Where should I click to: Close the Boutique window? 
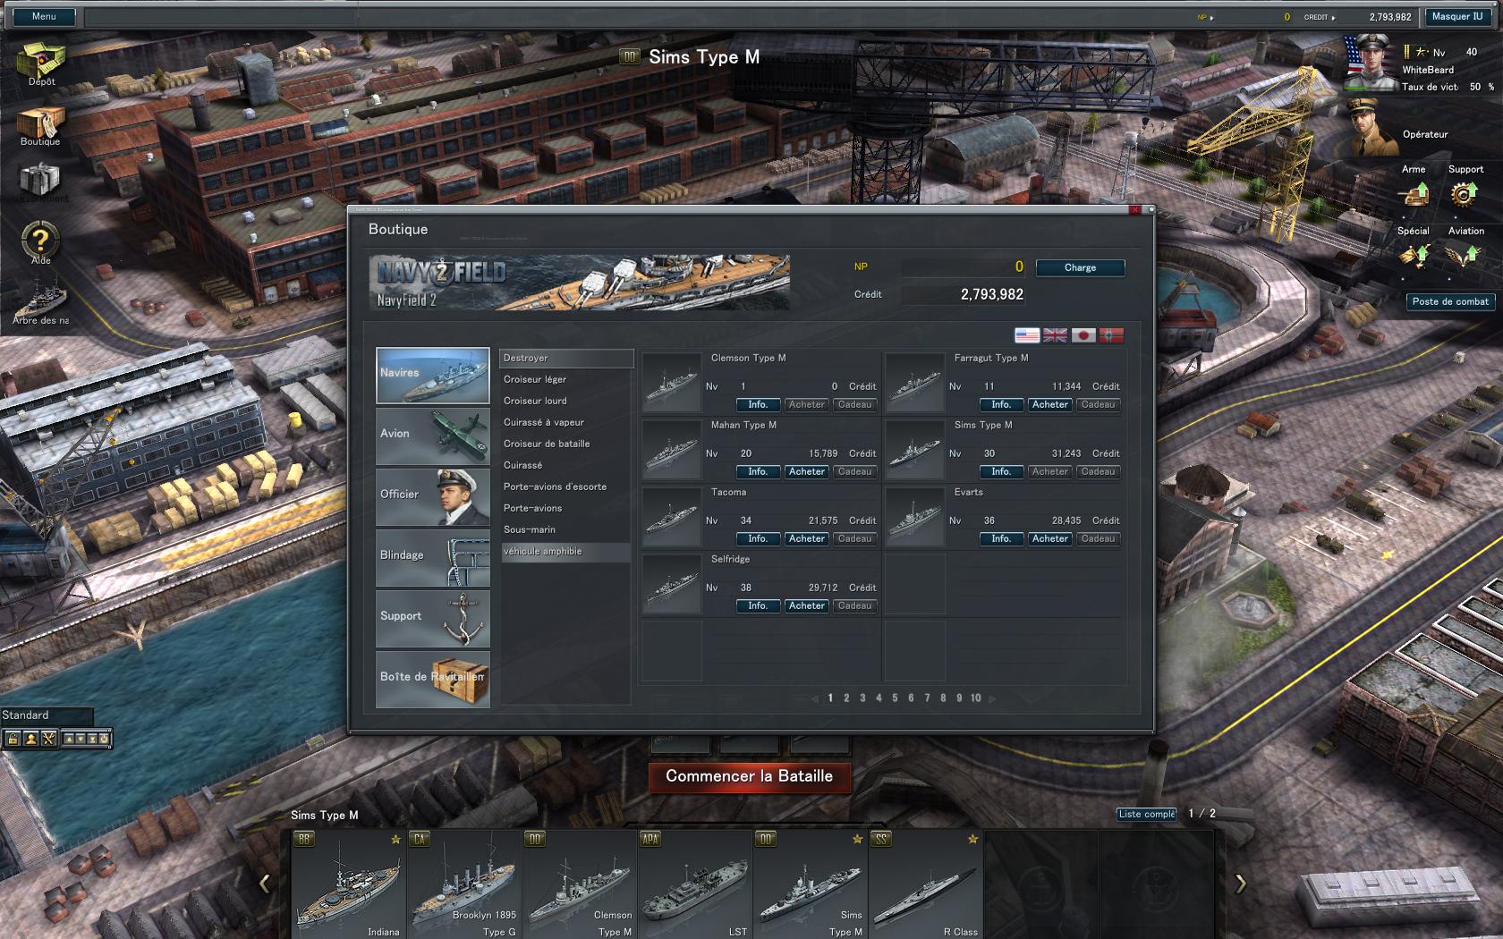(x=1134, y=211)
